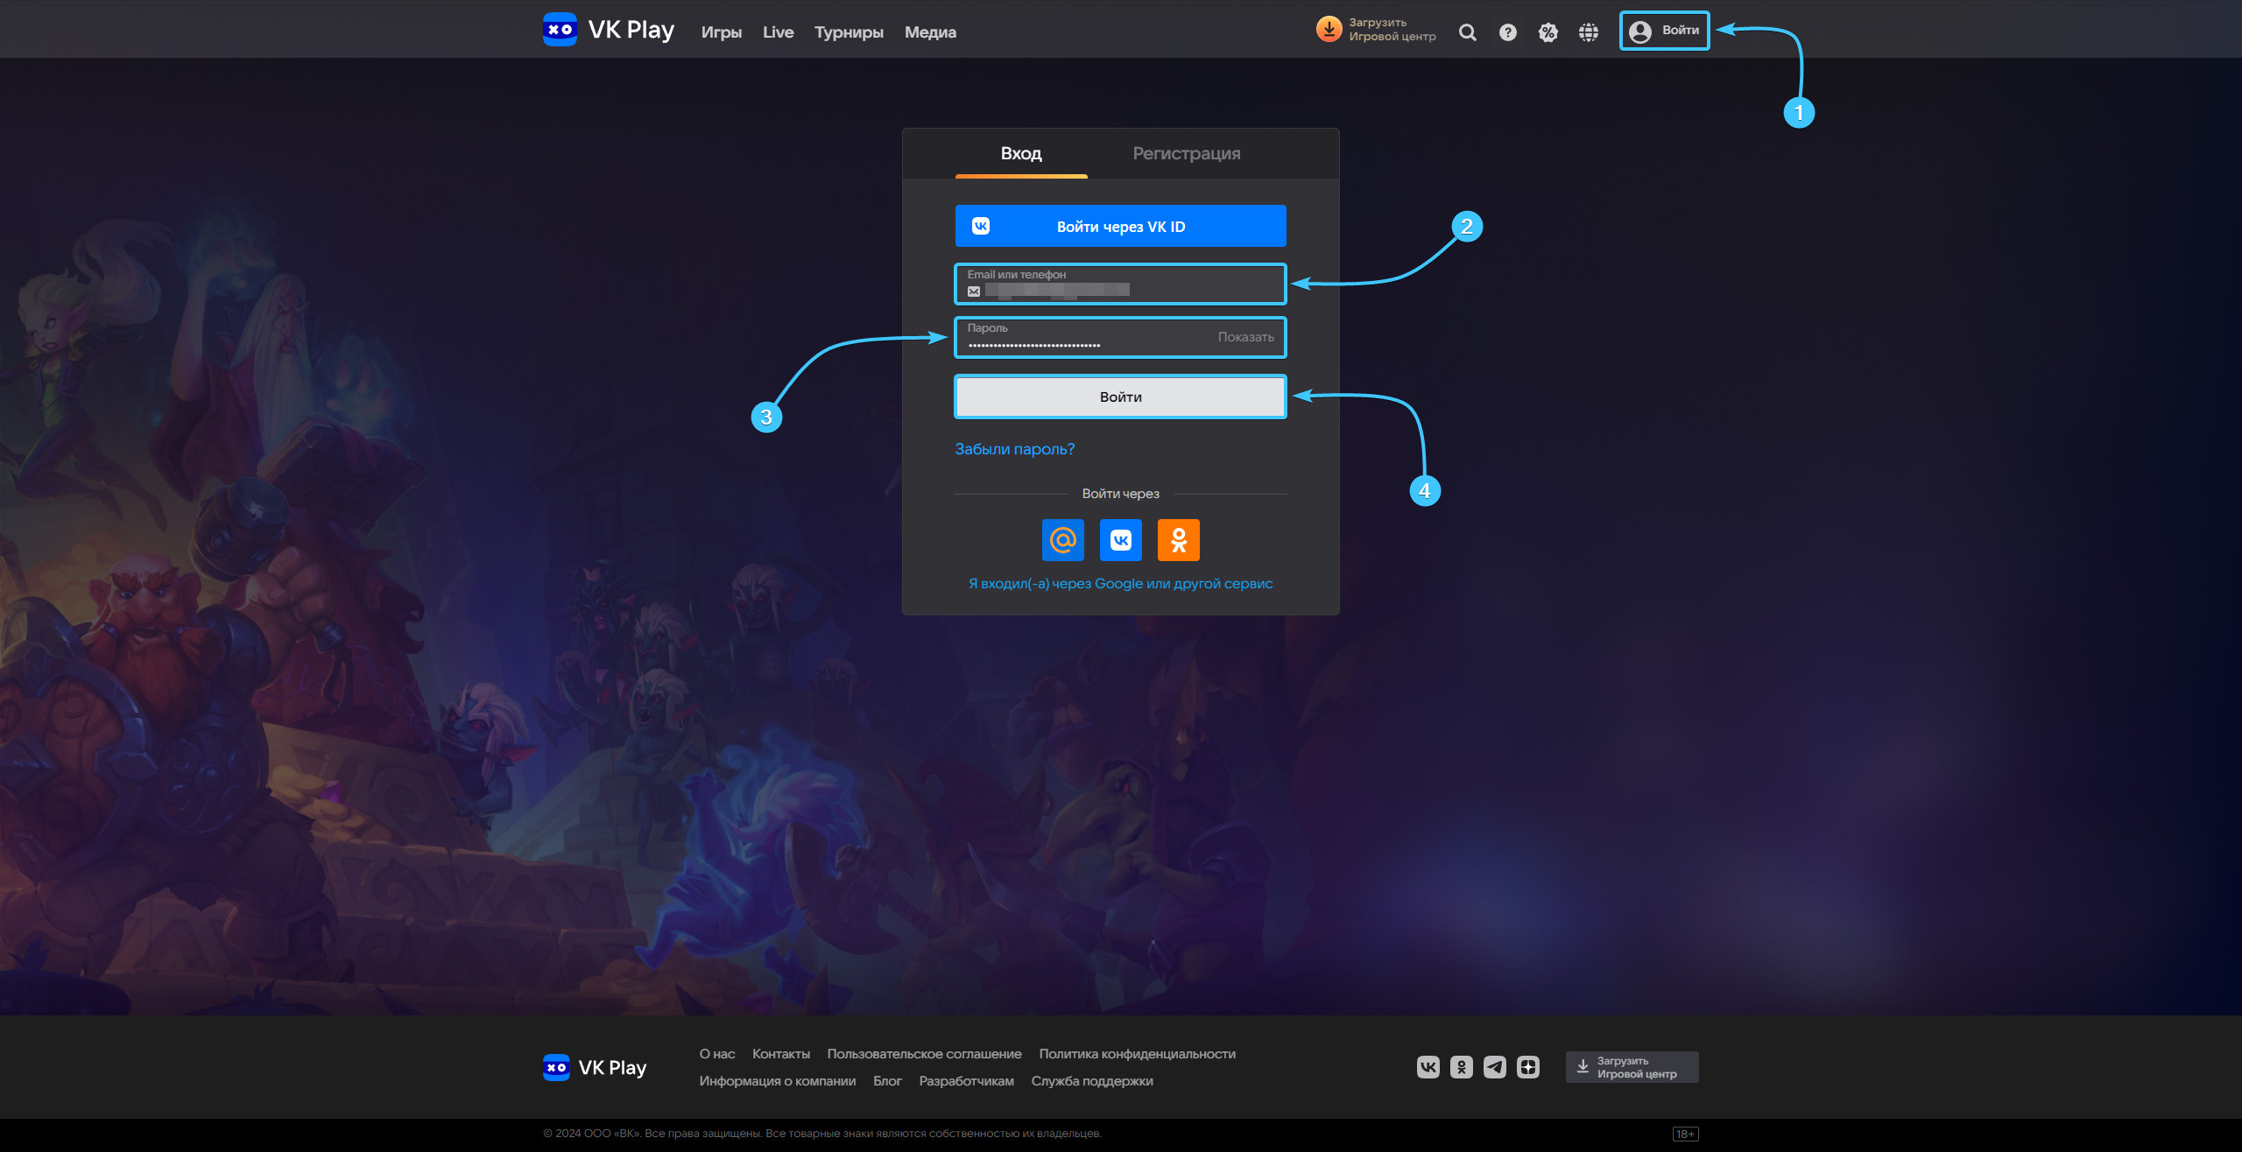This screenshot has width=2242, height=1152.
Task: Click the grey Войти submit button
Action: coord(1120,397)
